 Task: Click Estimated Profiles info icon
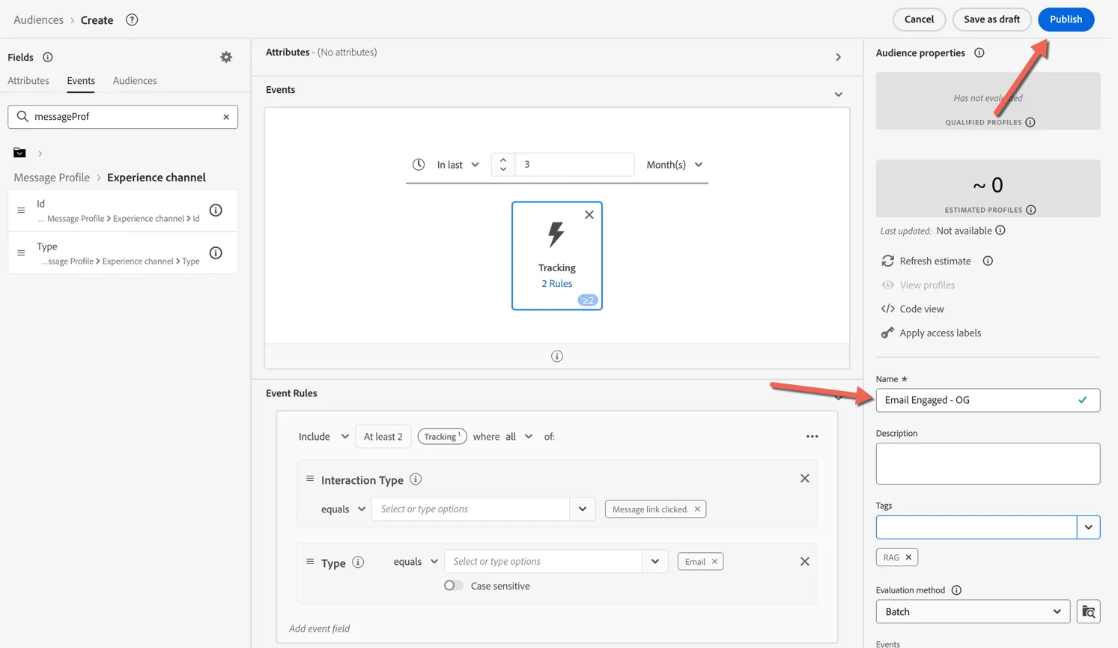(x=1031, y=210)
